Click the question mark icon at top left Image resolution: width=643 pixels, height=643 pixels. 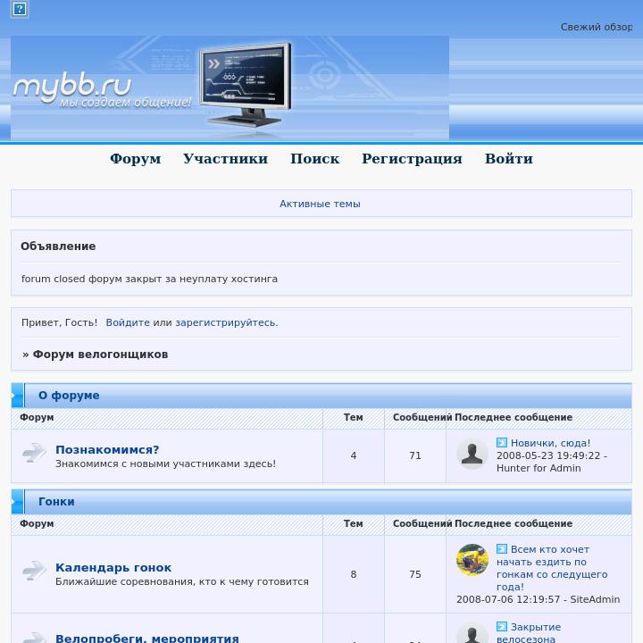20,9
